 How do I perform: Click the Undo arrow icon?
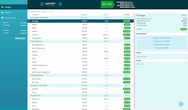point(42,11)
